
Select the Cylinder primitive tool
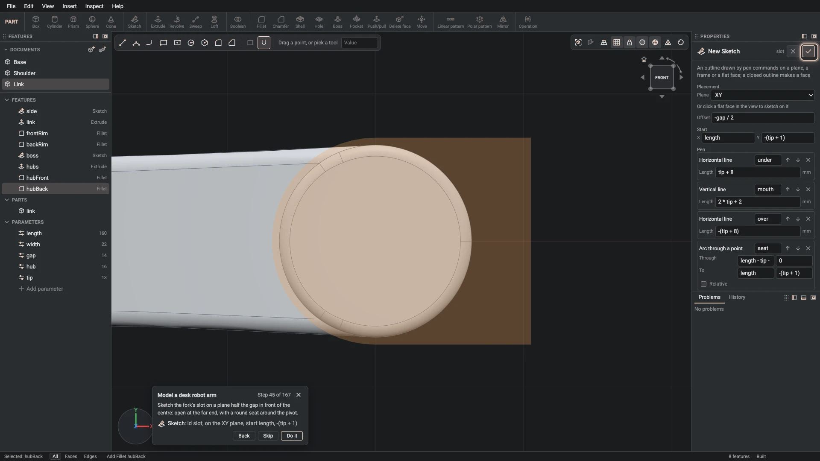click(55, 22)
